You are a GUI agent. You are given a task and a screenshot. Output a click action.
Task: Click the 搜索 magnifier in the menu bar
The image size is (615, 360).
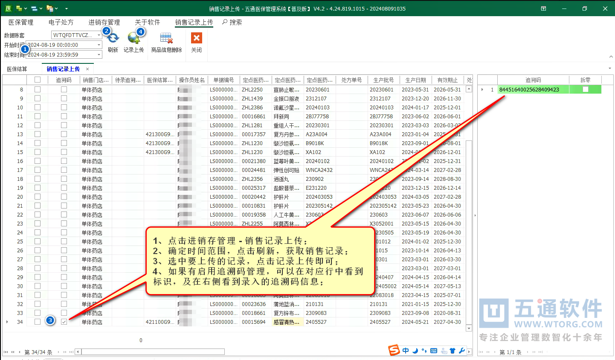tap(225, 22)
